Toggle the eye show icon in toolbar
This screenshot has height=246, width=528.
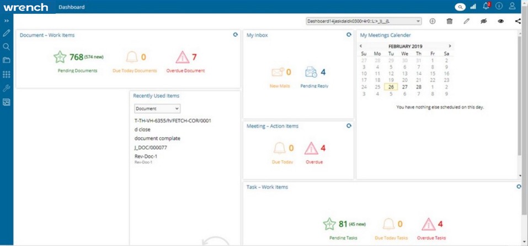(x=501, y=21)
